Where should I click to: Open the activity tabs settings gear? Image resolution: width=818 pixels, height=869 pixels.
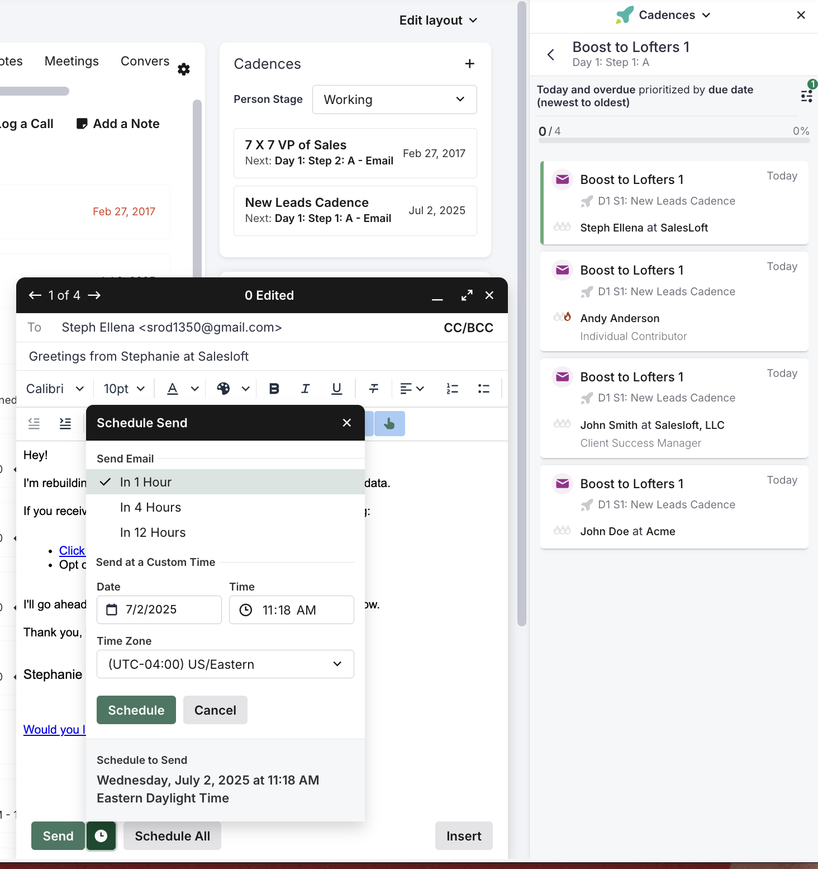[184, 69]
